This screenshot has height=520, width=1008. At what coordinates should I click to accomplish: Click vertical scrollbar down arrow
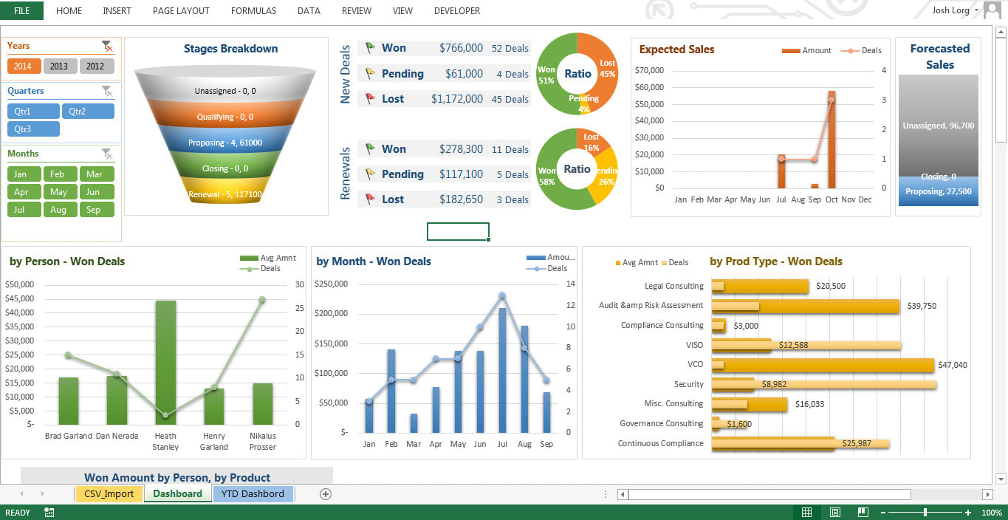1001,479
